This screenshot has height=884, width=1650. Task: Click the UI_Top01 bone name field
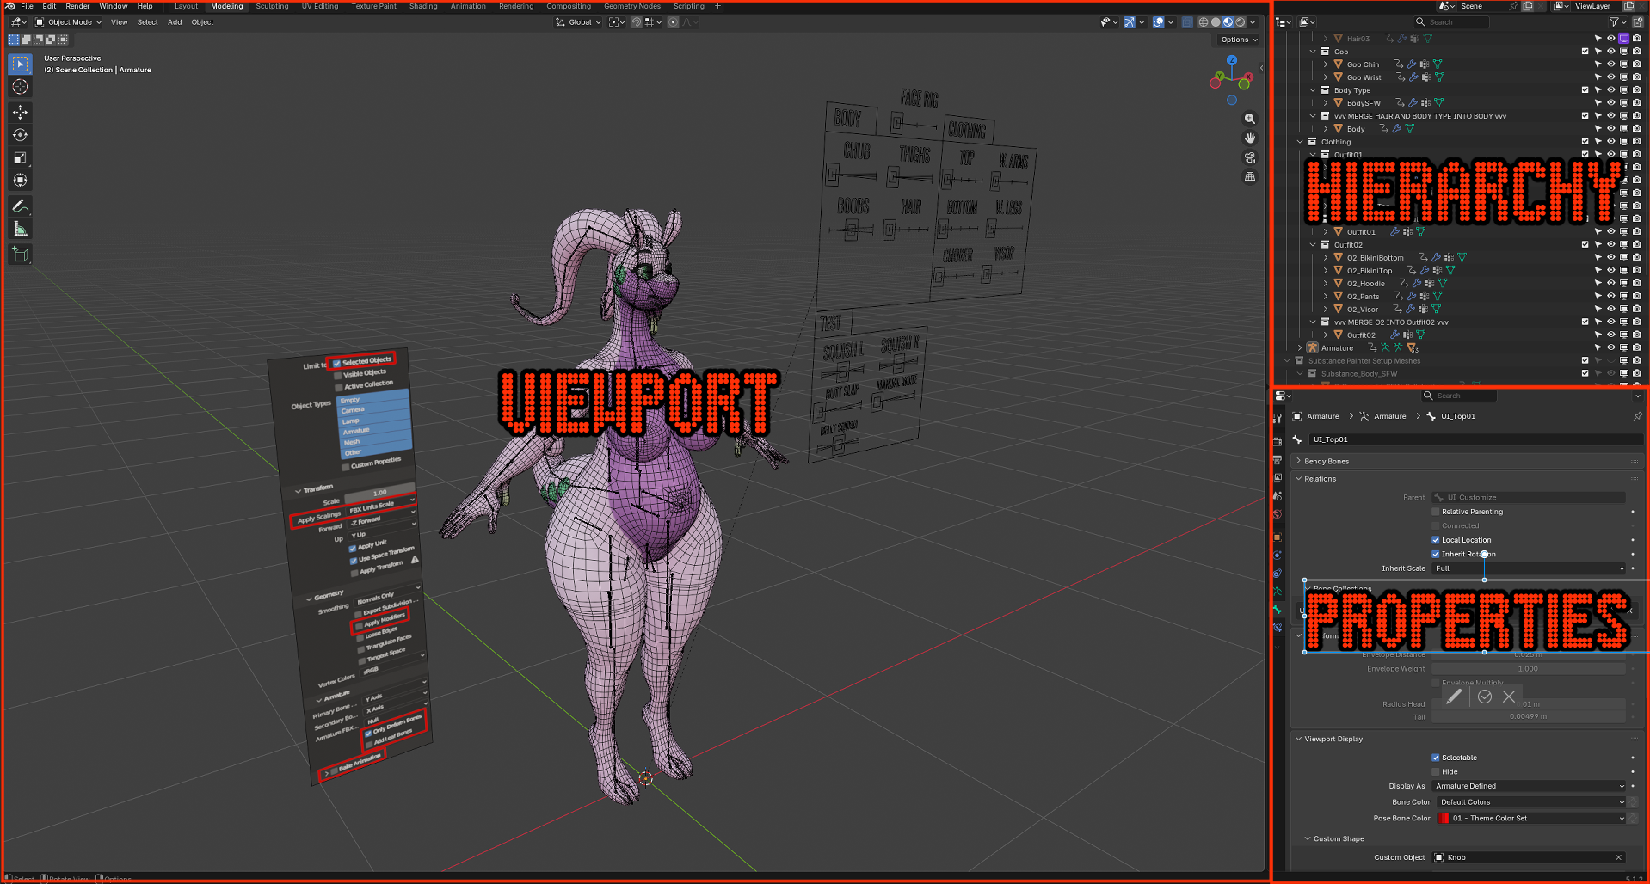point(1475,439)
